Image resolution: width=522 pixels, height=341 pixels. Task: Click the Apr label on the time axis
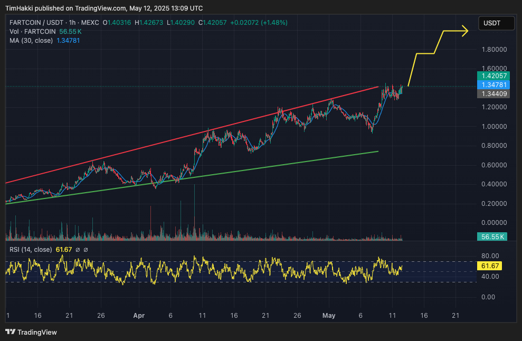pos(139,316)
